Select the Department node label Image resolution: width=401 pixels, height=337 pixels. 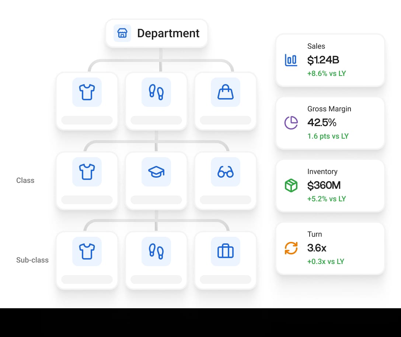168,33
